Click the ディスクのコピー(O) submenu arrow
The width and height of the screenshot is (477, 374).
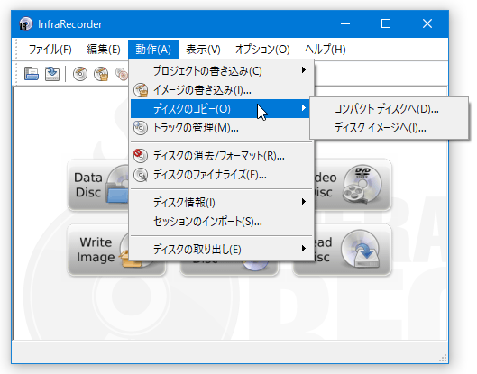click(303, 108)
